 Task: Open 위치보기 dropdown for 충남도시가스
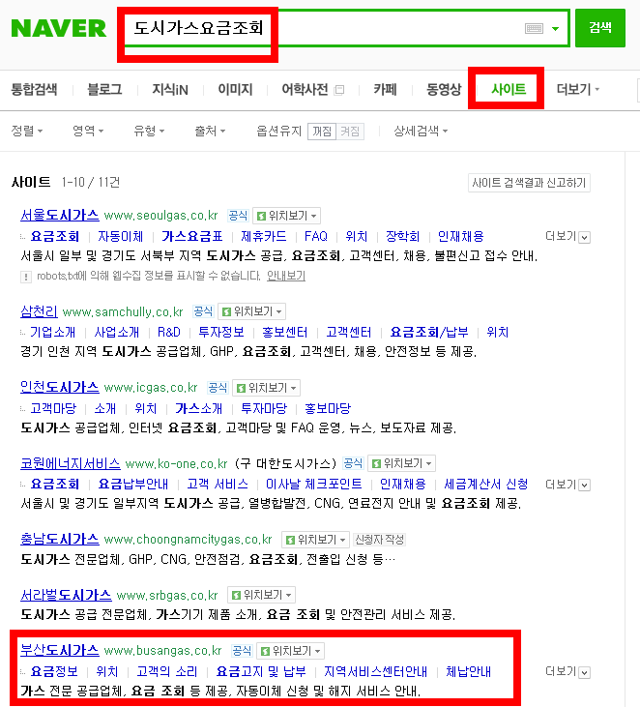click(x=315, y=540)
